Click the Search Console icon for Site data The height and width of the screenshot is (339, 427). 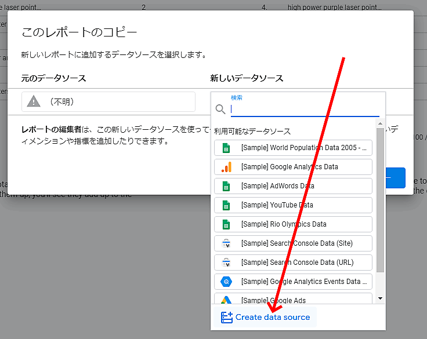[x=226, y=243]
